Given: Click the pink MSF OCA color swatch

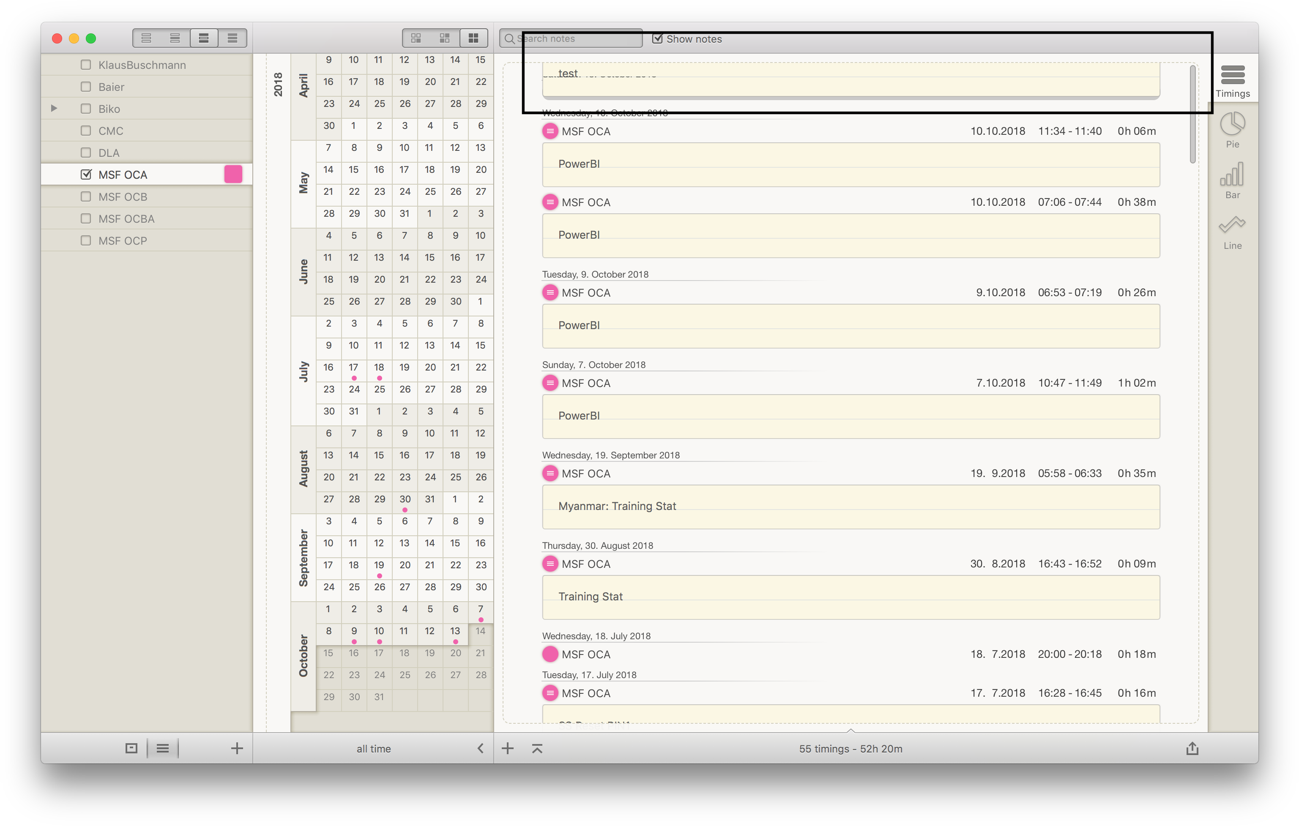Looking at the screenshot, I should (x=233, y=174).
